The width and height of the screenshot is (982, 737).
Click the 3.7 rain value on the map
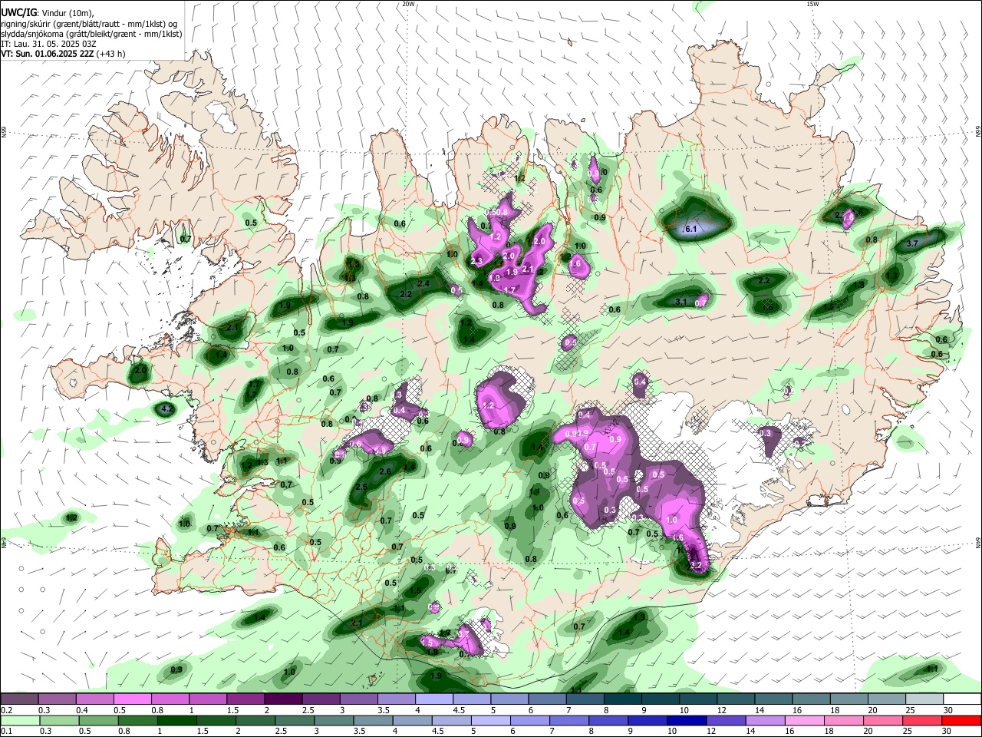[x=912, y=243]
